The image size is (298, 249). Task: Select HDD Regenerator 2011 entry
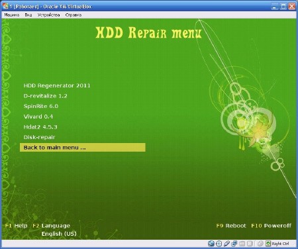coord(57,85)
